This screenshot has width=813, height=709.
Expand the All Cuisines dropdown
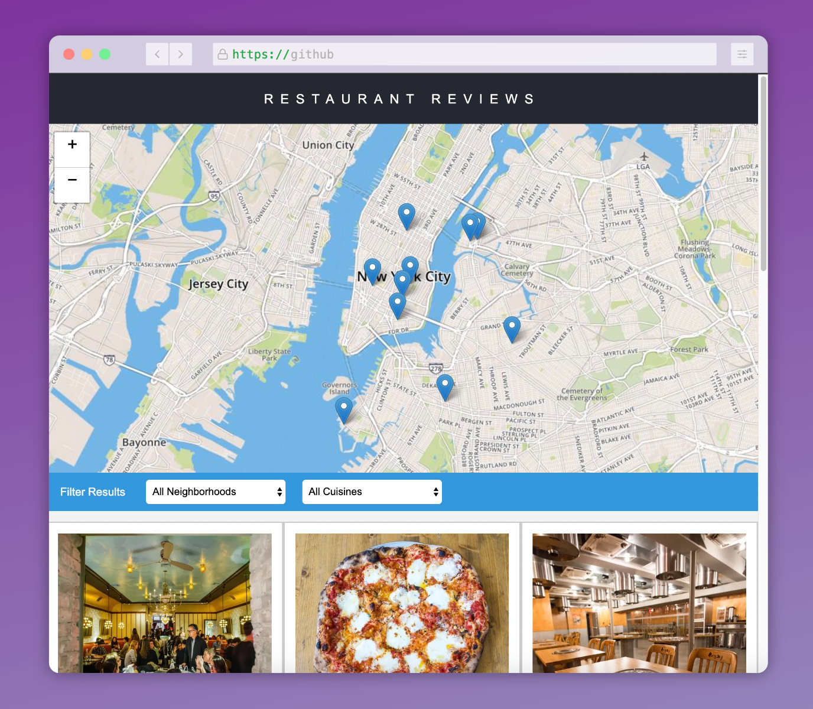372,492
